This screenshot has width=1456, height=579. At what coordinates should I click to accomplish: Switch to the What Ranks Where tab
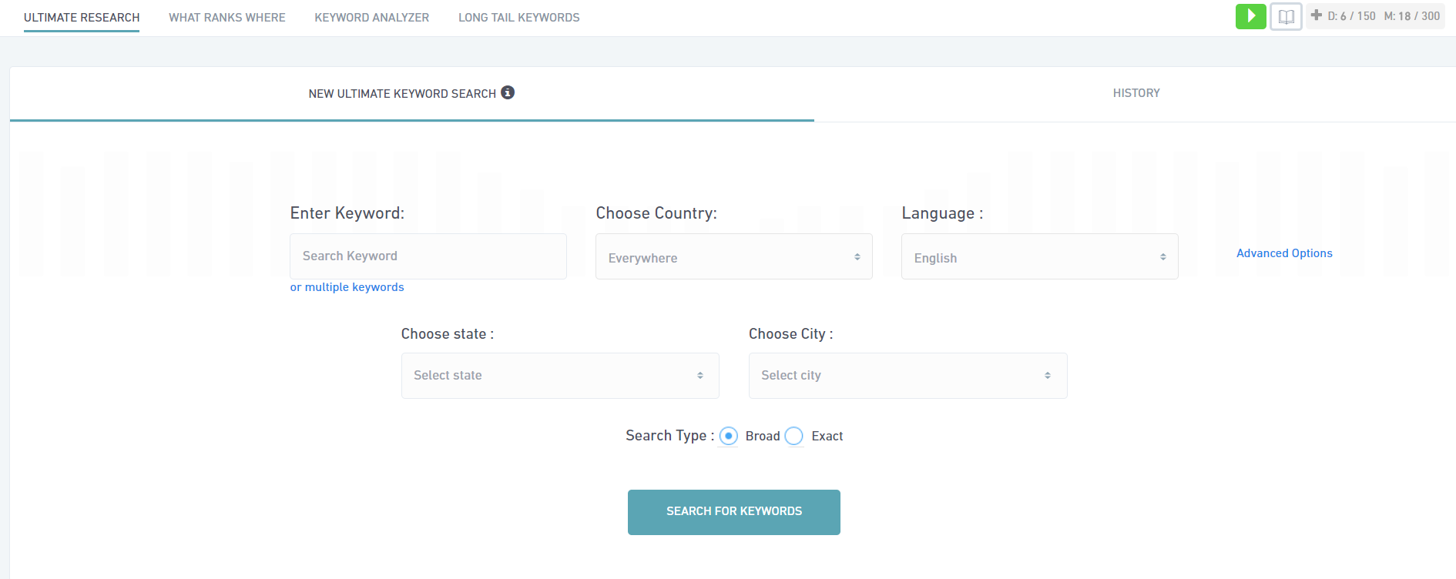226,17
